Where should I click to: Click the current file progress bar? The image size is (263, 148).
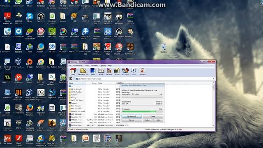click(142, 97)
